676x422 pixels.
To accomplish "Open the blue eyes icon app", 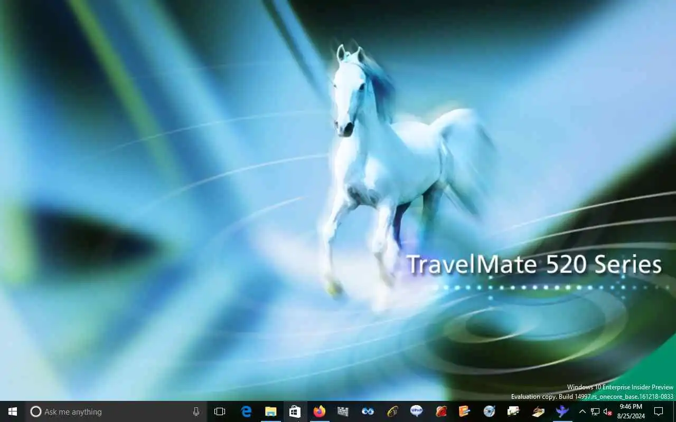I will 368,411.
